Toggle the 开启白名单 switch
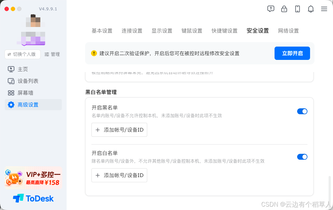 click(302, 157)
